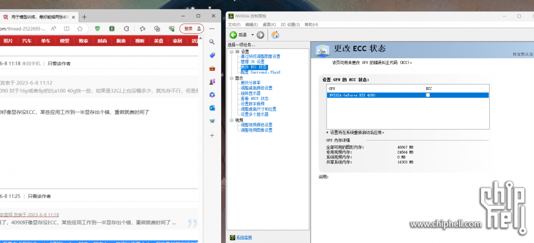Open the Collections icon in Edge toolbar
Image resolution: width=534 pixels, height=243 pixels.
click(x=157, y=28)
